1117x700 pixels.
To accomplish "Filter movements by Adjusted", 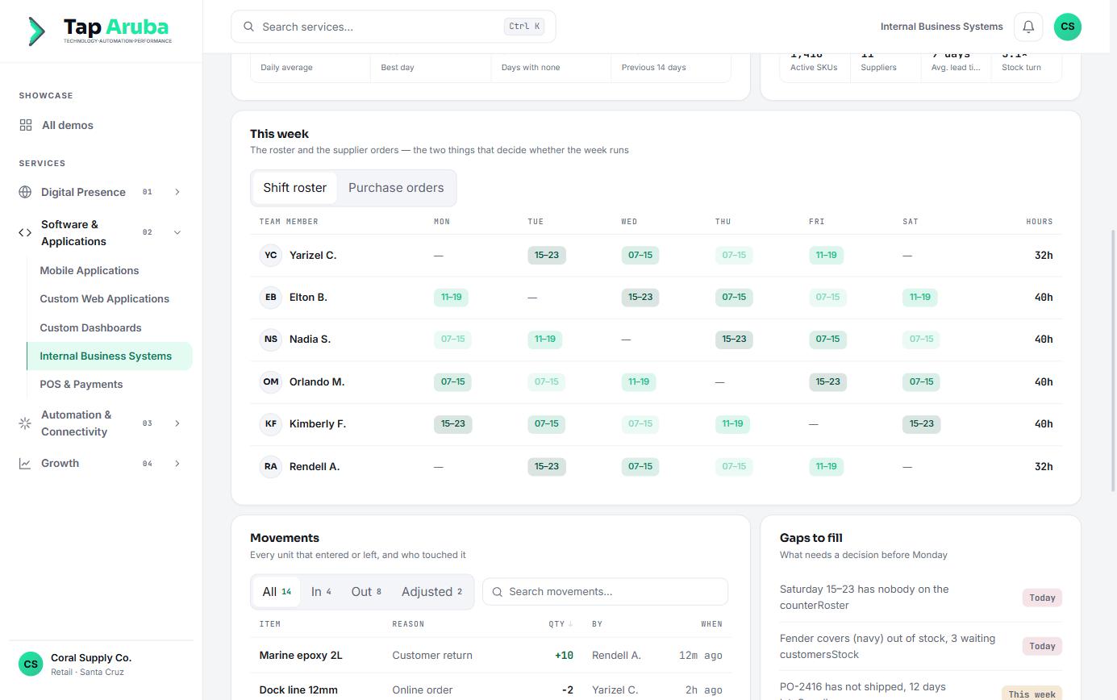I will 431,592.
